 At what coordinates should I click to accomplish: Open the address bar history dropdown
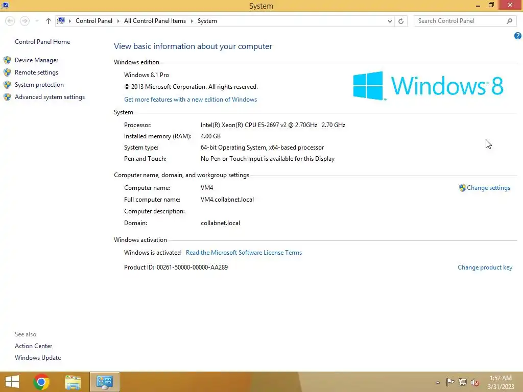[x=390, y=21]
